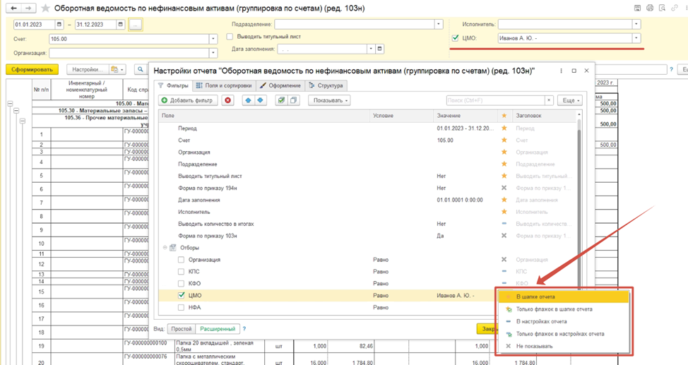The image size is (688, 365).
Task: Check the КФО filter checkbox
Action: point(182,283)
